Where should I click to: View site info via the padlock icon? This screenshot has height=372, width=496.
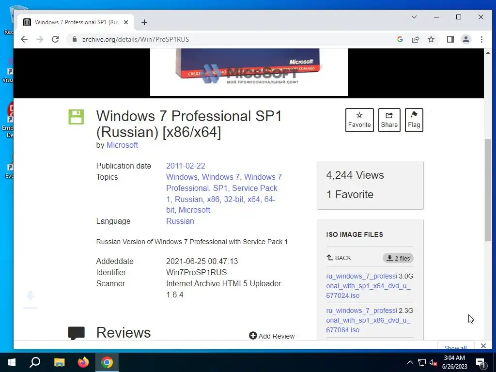tap(74, 39)
